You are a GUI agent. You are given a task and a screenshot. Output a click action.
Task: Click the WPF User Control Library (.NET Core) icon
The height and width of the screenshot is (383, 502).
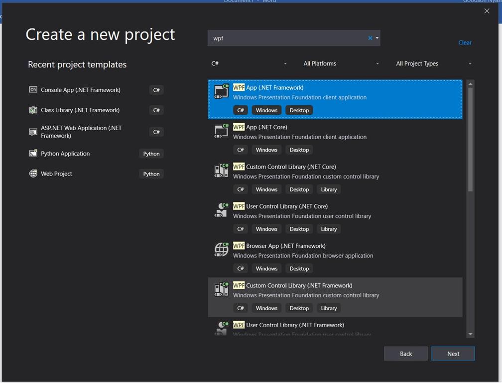tap(221, 209)
